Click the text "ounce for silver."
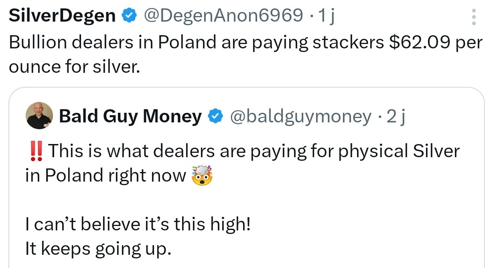 [x=74, y=66]
